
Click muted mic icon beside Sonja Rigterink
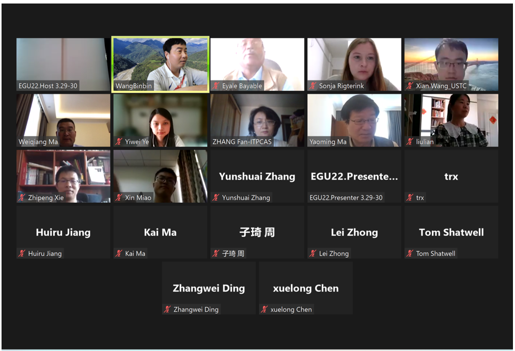click(313, 86)
